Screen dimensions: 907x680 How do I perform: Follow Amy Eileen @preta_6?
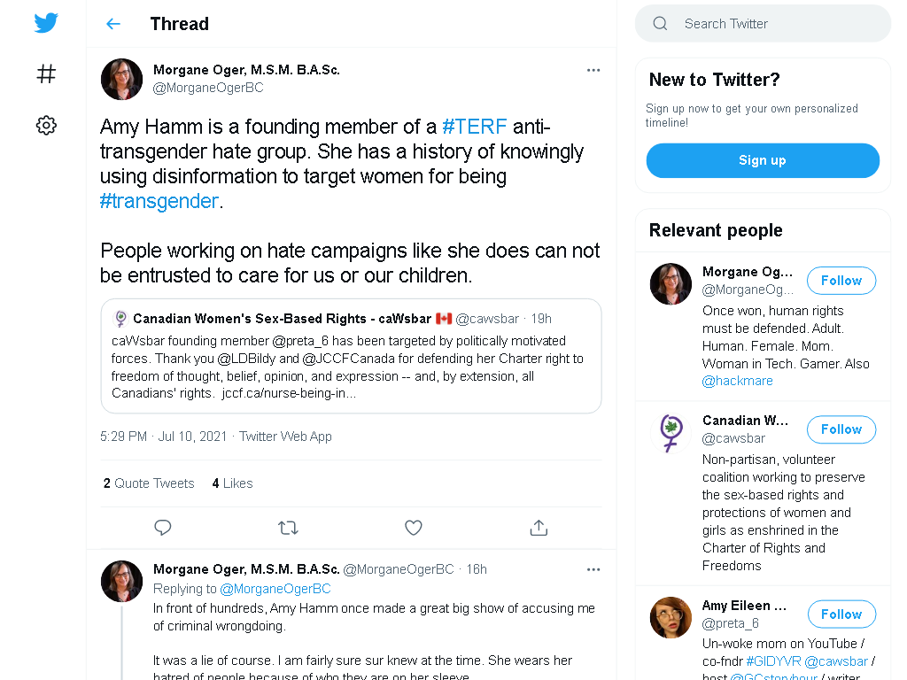[x=841, y=614]
